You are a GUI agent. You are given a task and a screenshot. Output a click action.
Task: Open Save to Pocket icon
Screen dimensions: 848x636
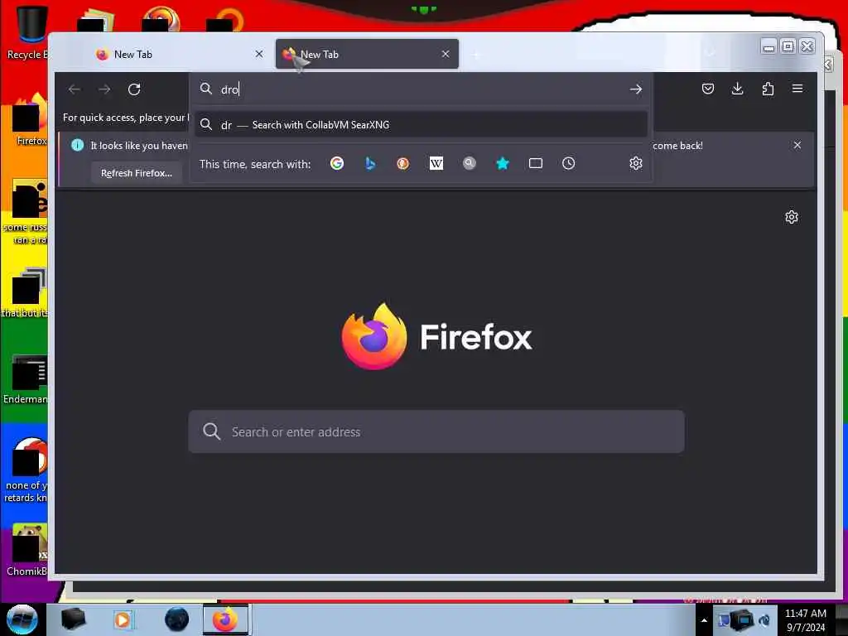pyautogui.click(x=707, y=89)
